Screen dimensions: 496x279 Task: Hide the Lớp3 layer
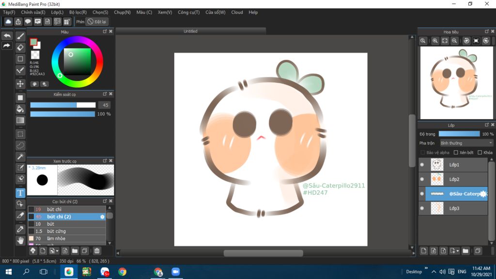[422, 208]
